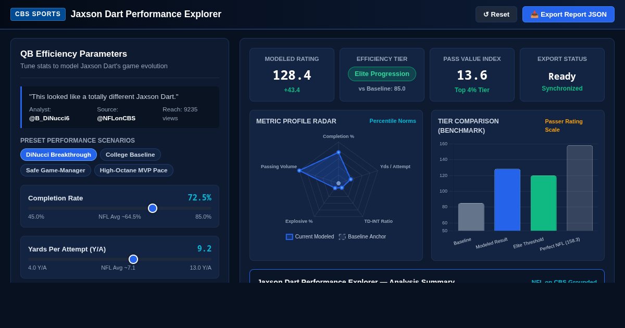This screenshot has height=328, width=625.
Task: Click the NFL Avg ~7.1 marker label
Action: [x=118, y=268]
